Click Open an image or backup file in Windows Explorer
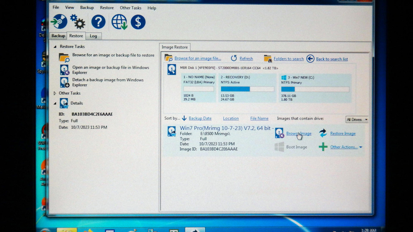The width and height of the screenshot is (413, 232). [111, 70]
